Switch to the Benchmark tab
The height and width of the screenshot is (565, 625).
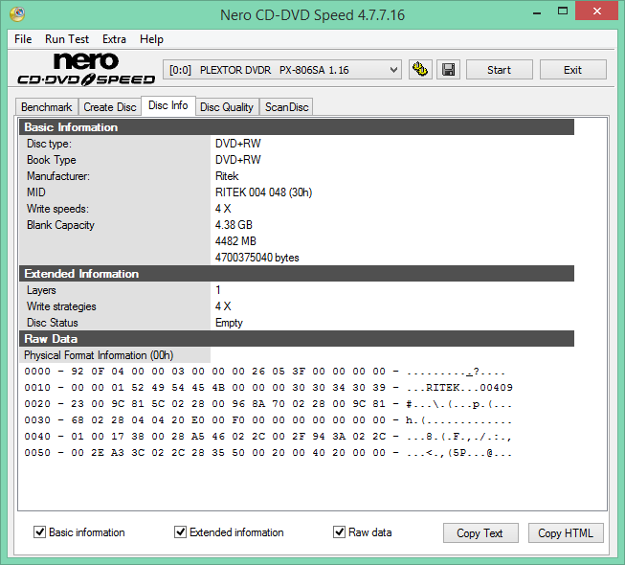47,107
